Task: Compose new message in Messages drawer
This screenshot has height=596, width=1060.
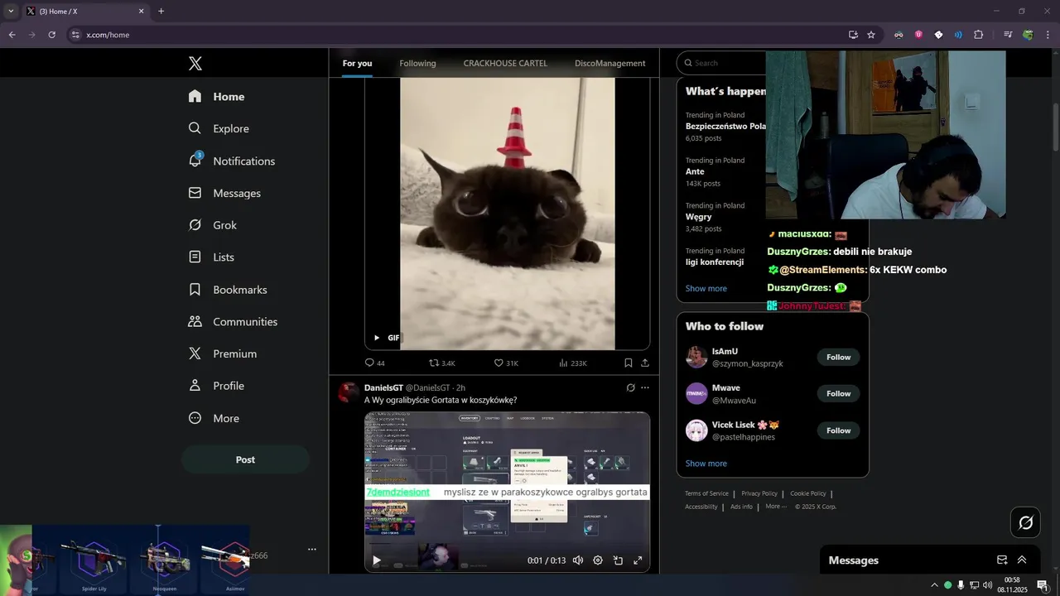Action: tap(1002, 560)
